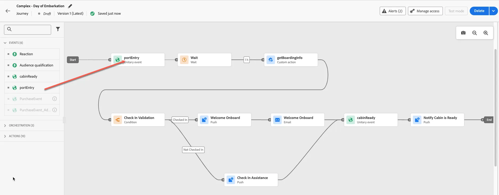Open Alerts (2) button

(x=392, y=11)
